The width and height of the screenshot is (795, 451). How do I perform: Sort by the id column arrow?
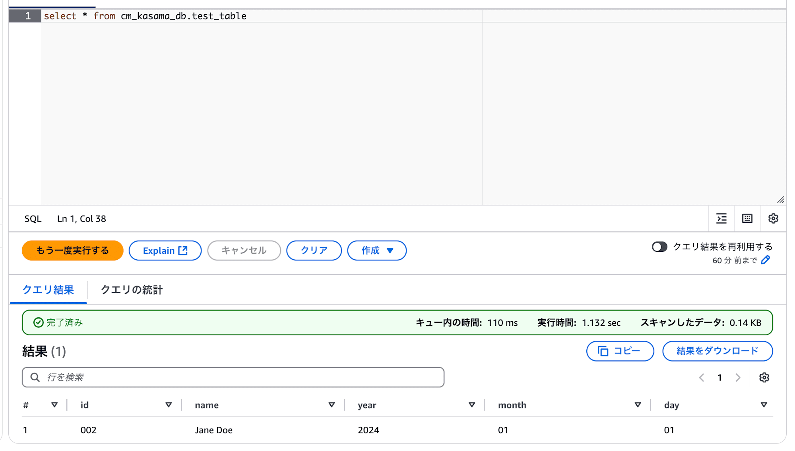click(x=169, y=405)
